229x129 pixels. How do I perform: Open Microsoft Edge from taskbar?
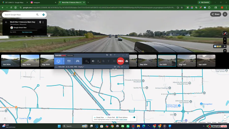(x=144, y=126)
